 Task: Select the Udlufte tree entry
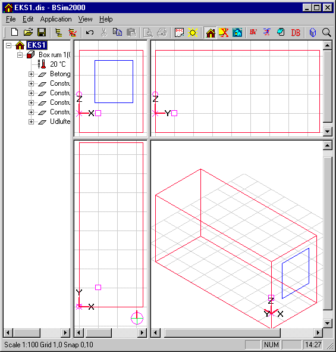[x=60, y=122]
